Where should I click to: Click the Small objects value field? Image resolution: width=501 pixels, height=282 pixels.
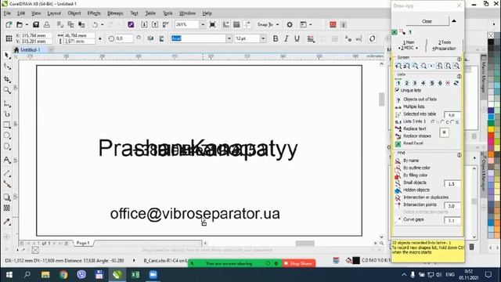452,184
